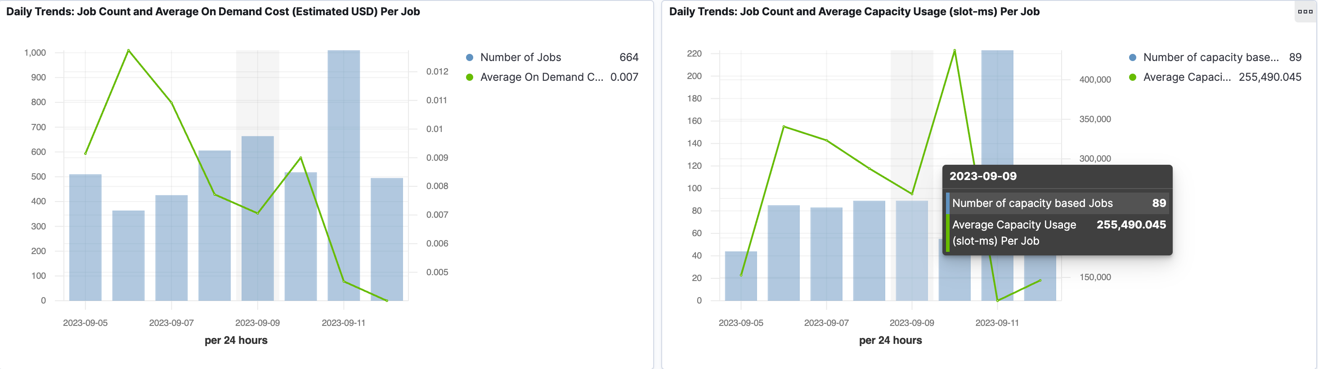Click the peak point of left chart green line

128,50
